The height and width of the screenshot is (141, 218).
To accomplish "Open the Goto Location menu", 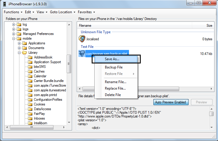I will click(63, 12).
